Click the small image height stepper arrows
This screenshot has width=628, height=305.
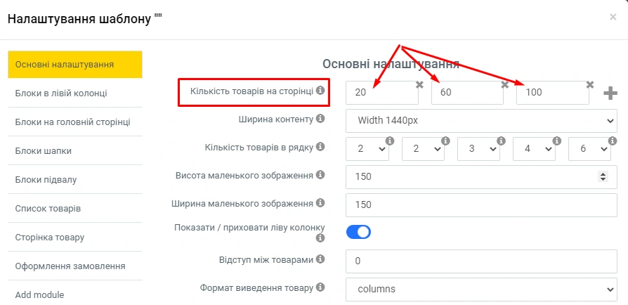point(602,176)
